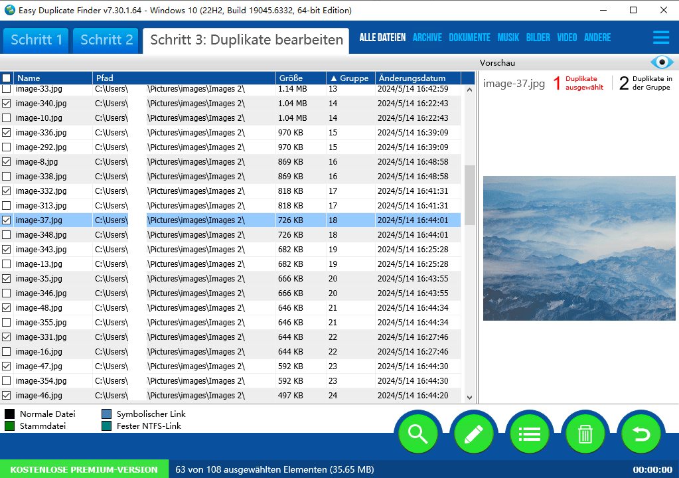Switch to the Schritt 2 tab
The width and height of the screenshot is (679, 478).
click(x=106, y=40)
